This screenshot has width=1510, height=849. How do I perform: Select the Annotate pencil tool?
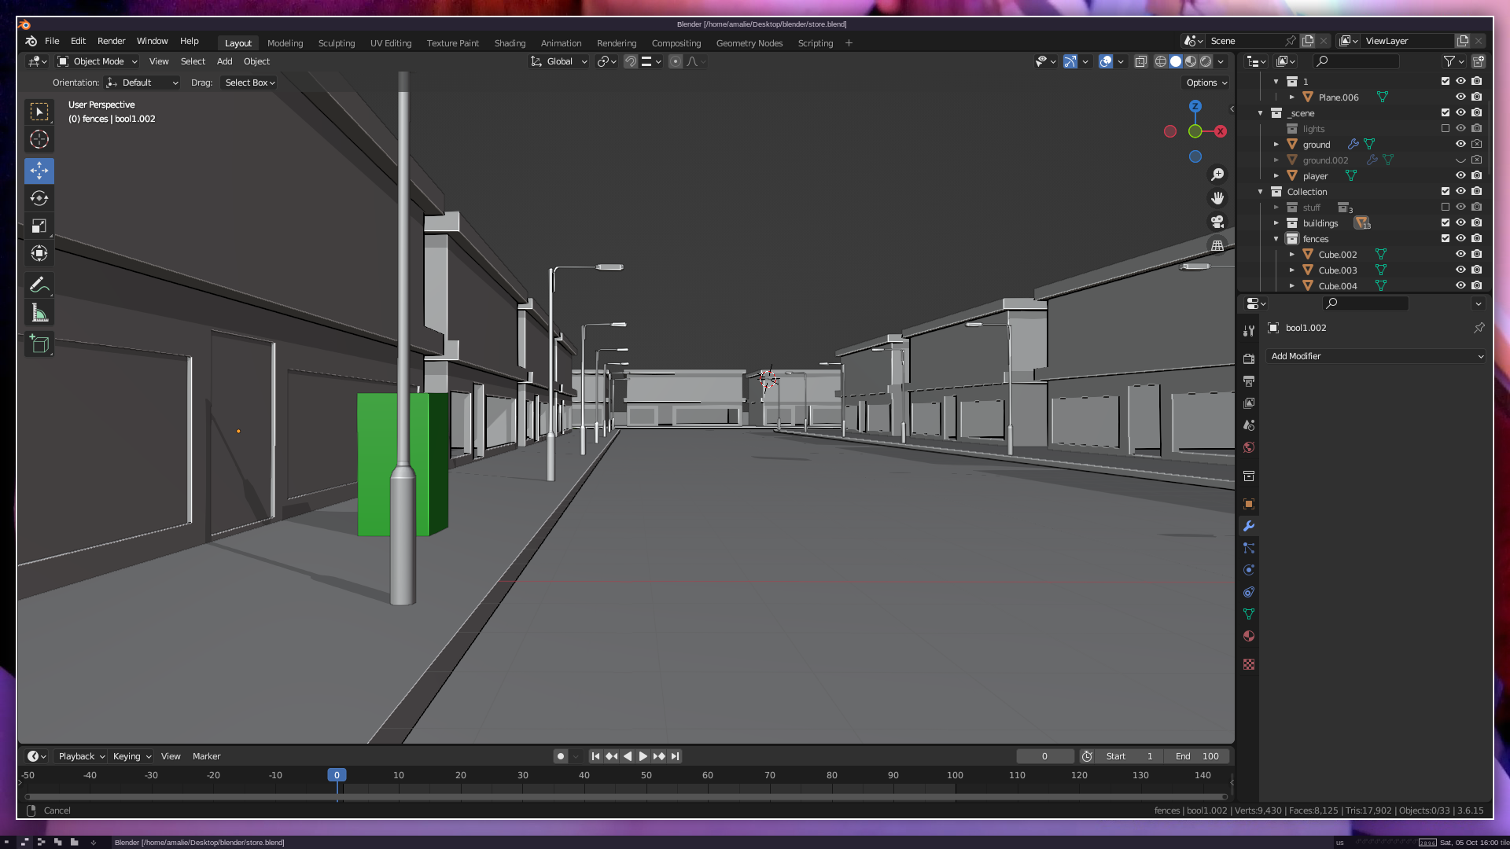tap(39, 285)
